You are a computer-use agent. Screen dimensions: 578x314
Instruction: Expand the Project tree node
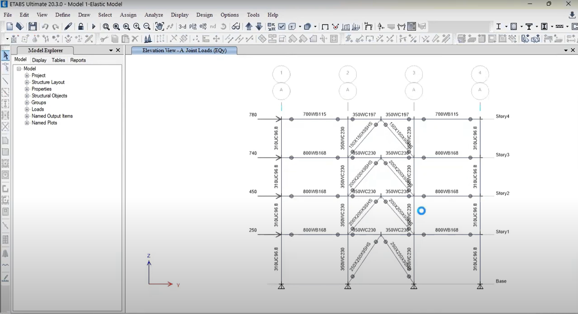pyautogui.click(x=27, y=76)
